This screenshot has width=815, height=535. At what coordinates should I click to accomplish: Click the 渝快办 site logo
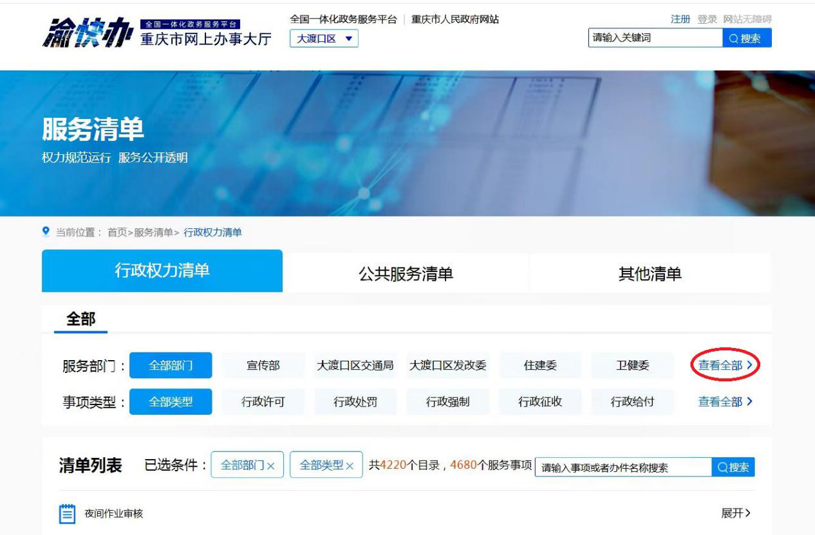click(x=90, y=32)
